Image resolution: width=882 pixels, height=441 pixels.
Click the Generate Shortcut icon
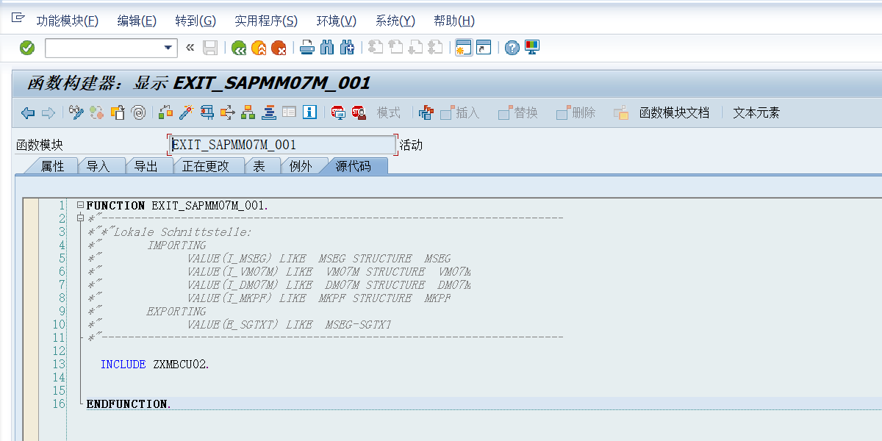(483, 48)
